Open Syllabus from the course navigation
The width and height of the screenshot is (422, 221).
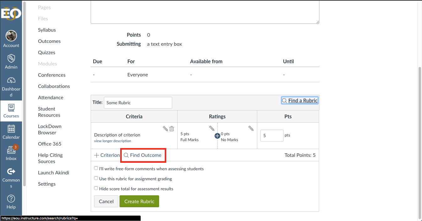(47, 30)
